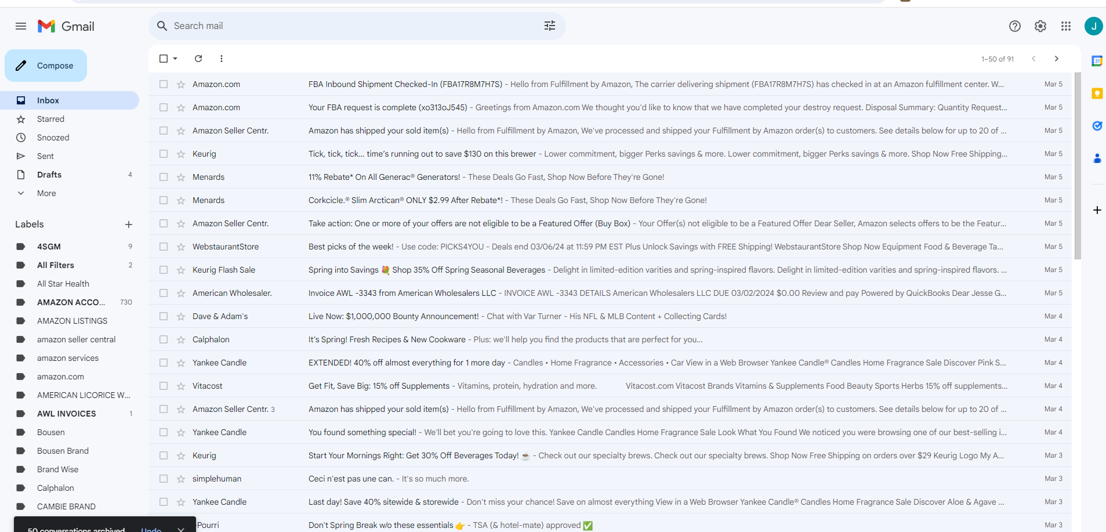Open the Drafts folder

pos(70,175)
